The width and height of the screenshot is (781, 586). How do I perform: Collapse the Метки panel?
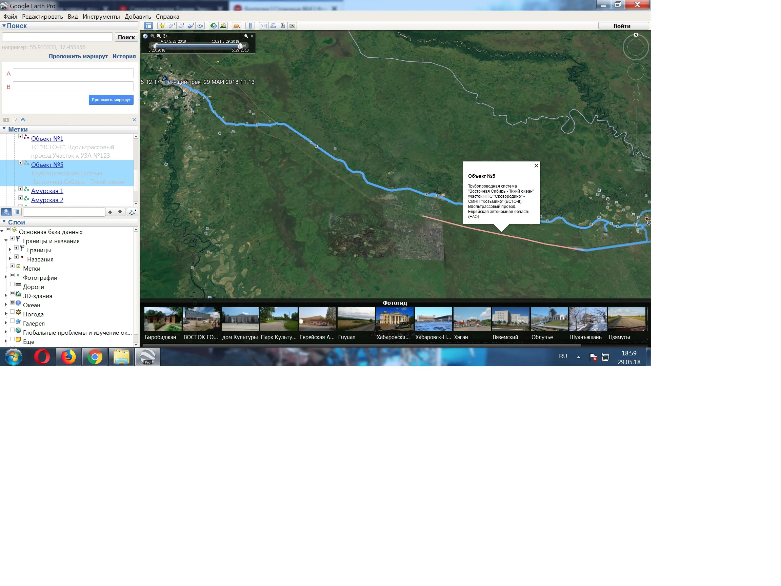pyautogui.click(x=4, y=129)
